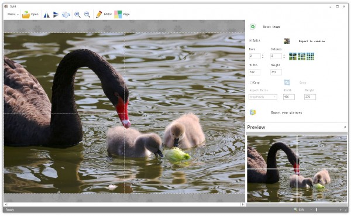
Task: Rotate the image using the rotate icon
Action: click(66, 15)
